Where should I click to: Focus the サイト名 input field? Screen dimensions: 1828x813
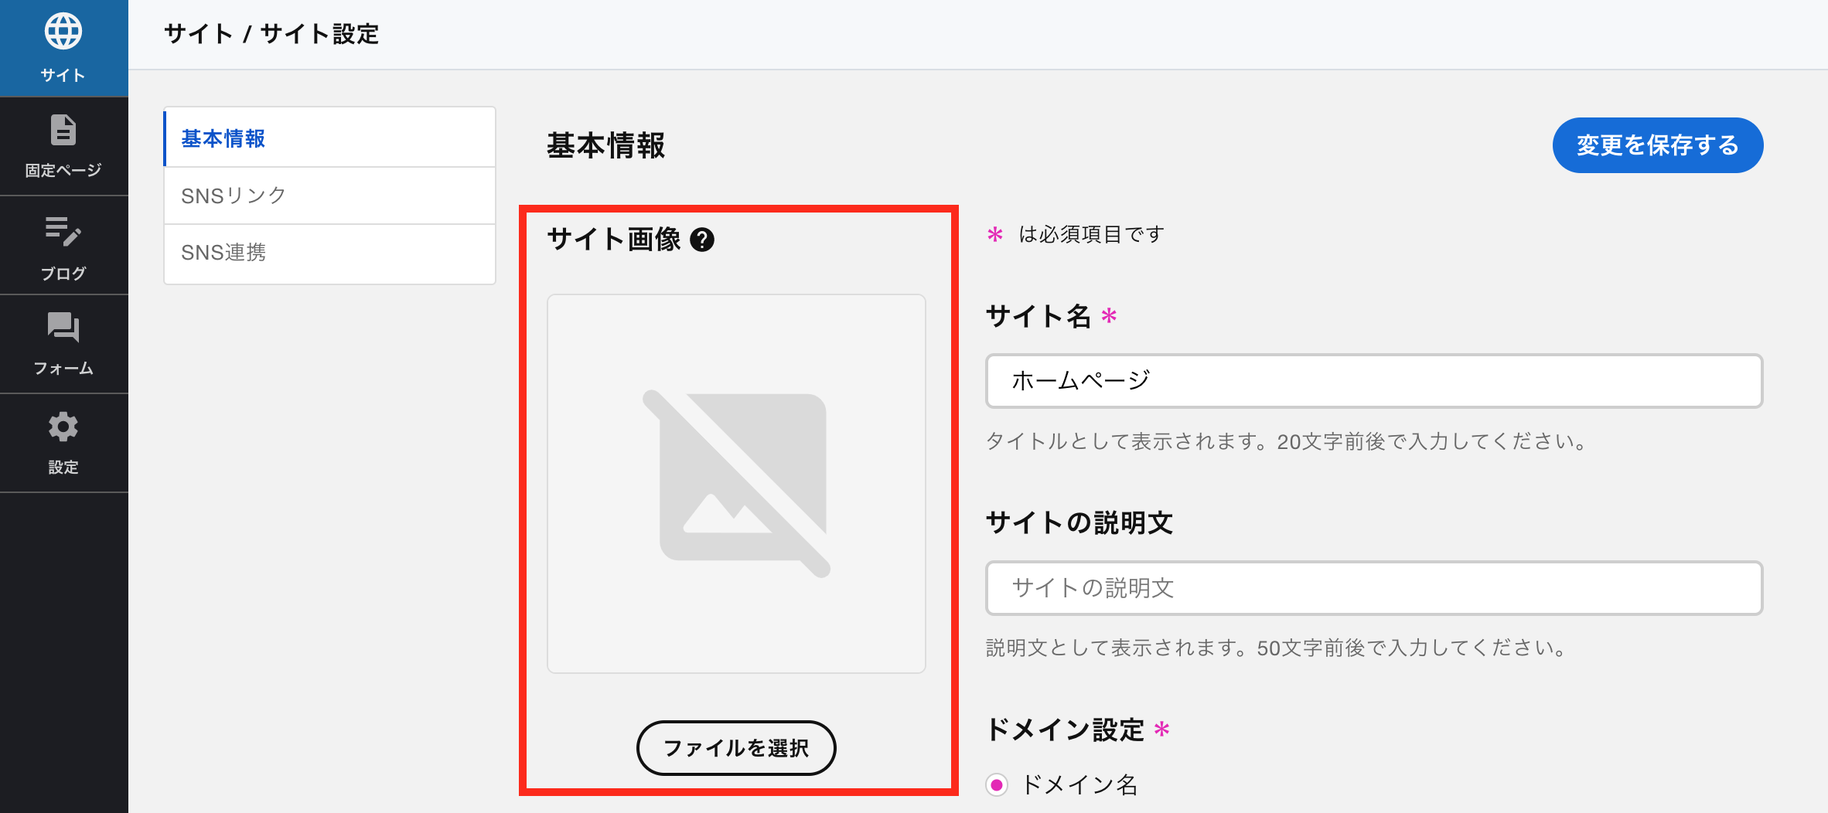point(1374,381)
